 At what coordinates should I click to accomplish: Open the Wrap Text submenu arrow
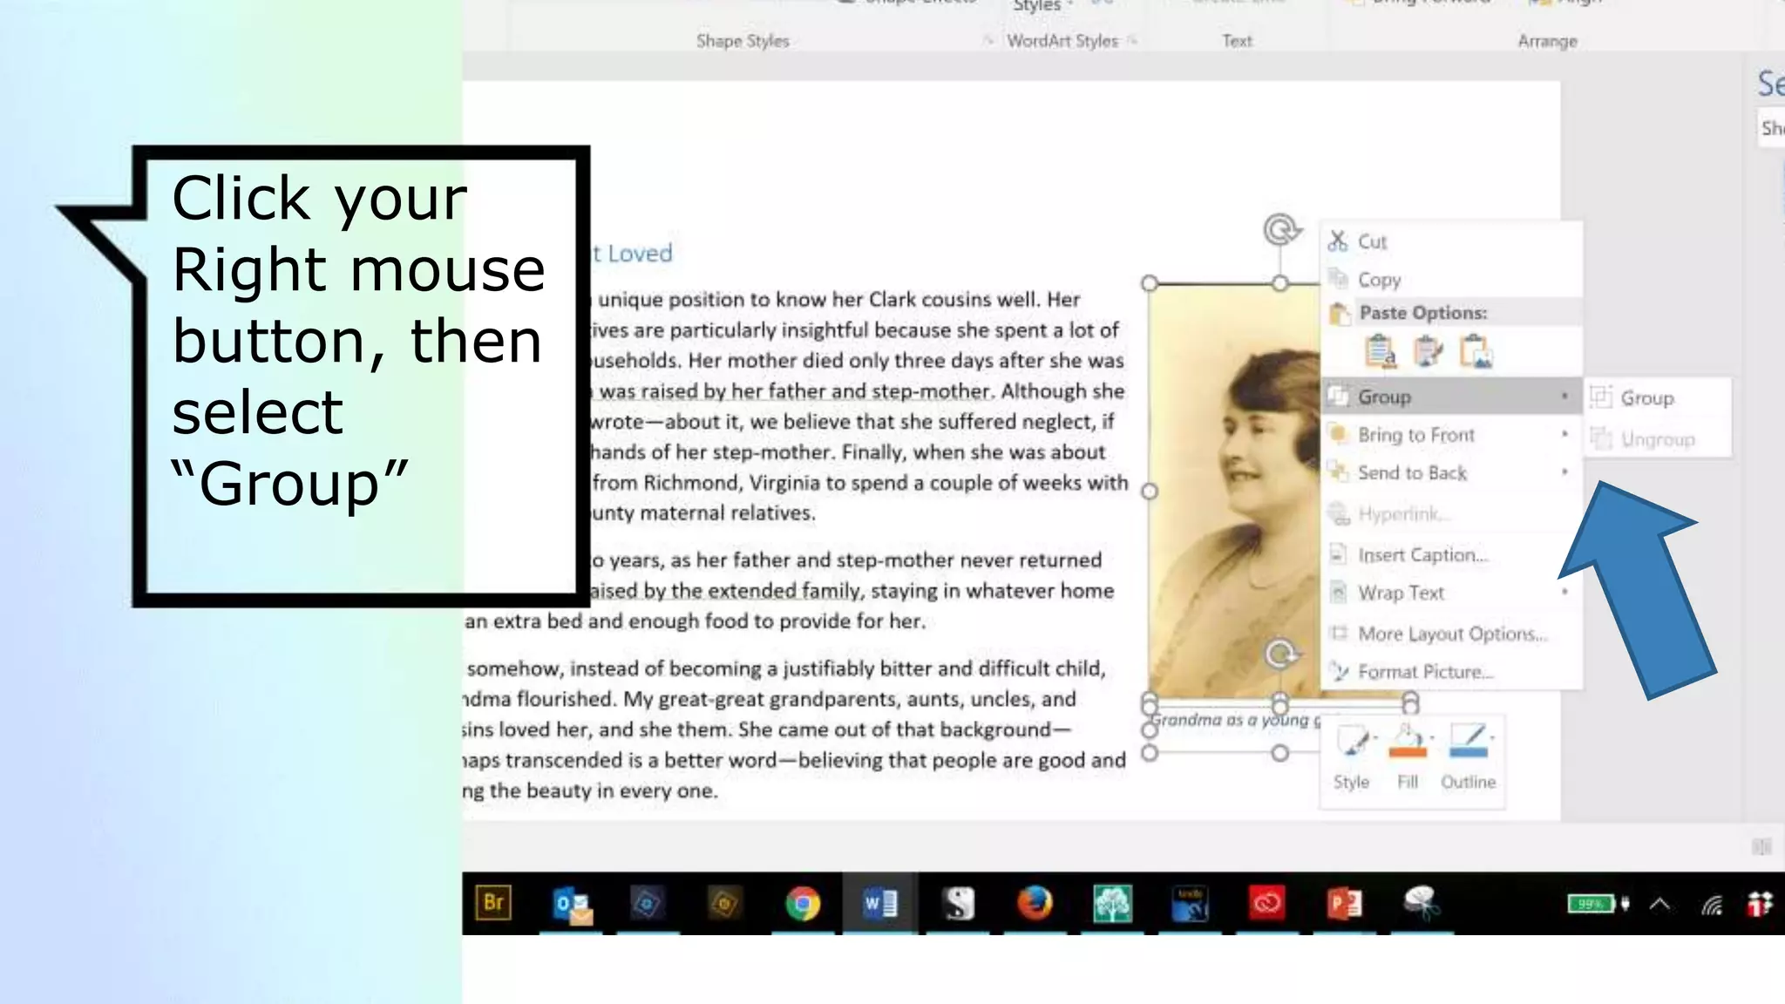pos(1564,593)
